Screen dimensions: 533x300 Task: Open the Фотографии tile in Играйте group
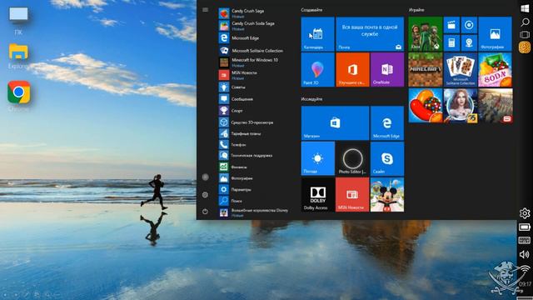coord(495,34)
